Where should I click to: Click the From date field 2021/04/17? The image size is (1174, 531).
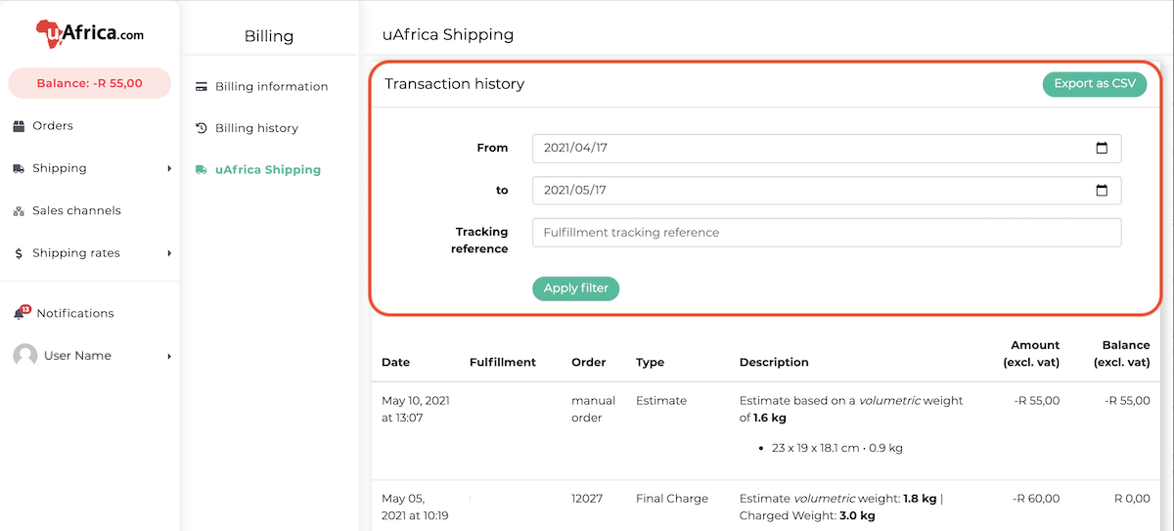pyautogui.click(x=827, y=149)
